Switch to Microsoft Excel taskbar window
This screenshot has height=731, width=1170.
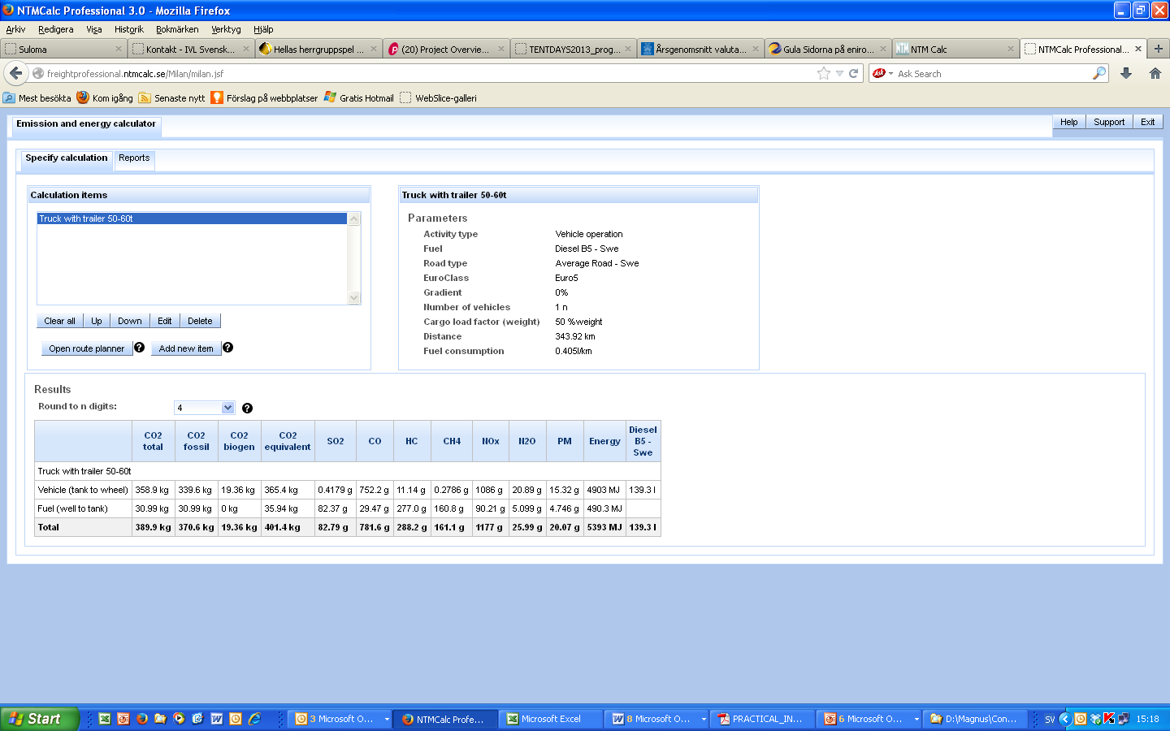point(551,719)
